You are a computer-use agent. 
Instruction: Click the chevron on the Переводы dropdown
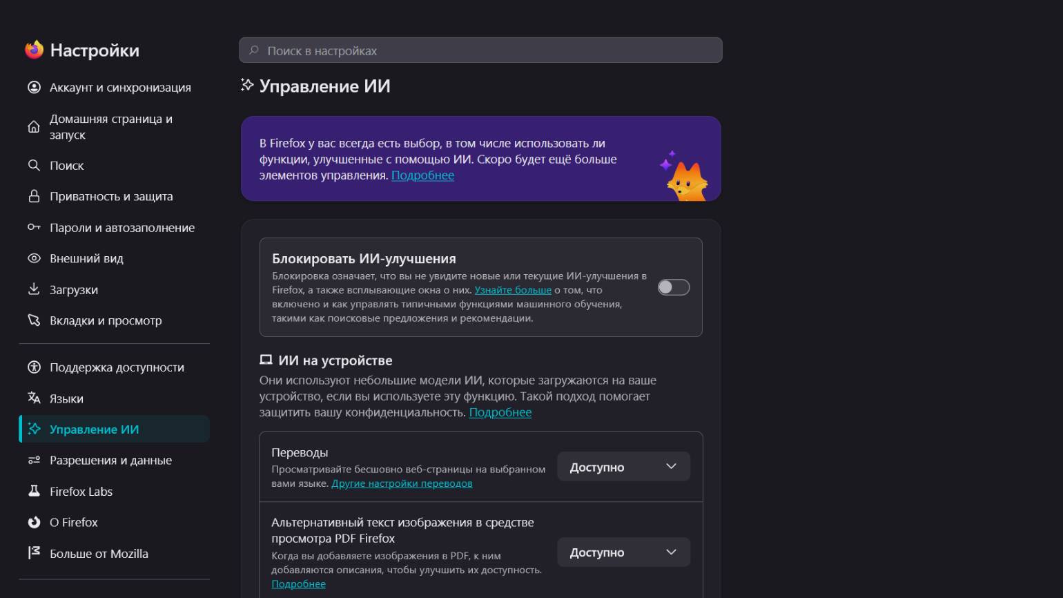(x=671, y=467)
